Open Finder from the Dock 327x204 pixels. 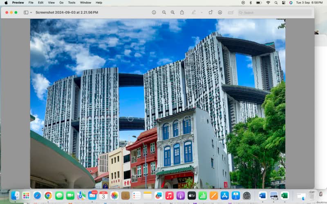pyautogui.click(x=15, y=196)
